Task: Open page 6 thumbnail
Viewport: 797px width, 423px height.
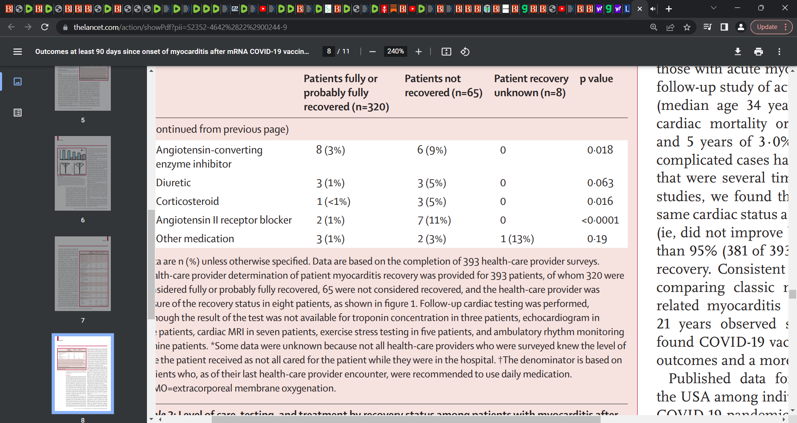Action: coord(83,173)
